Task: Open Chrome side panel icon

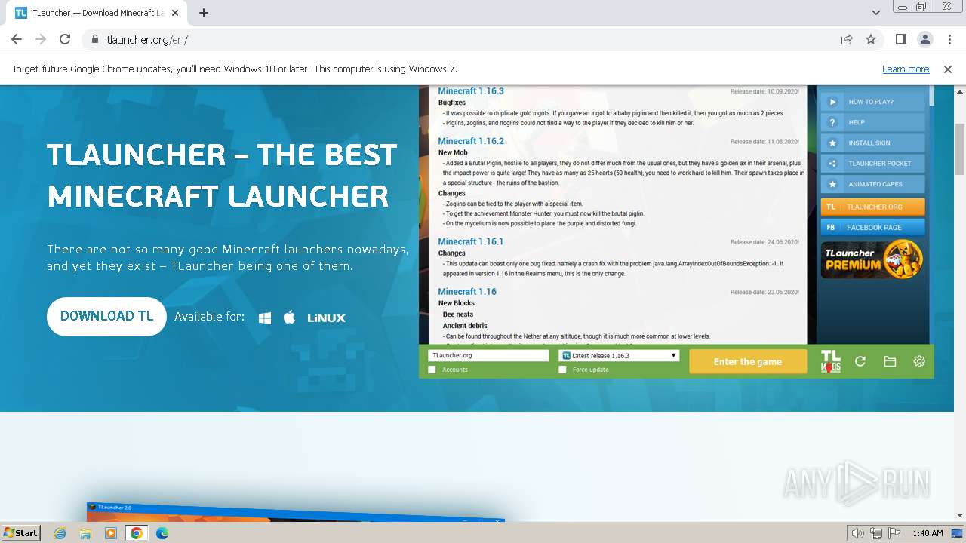Action: 900,39
